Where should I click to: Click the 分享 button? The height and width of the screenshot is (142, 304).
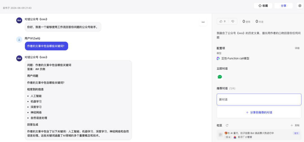283,6
